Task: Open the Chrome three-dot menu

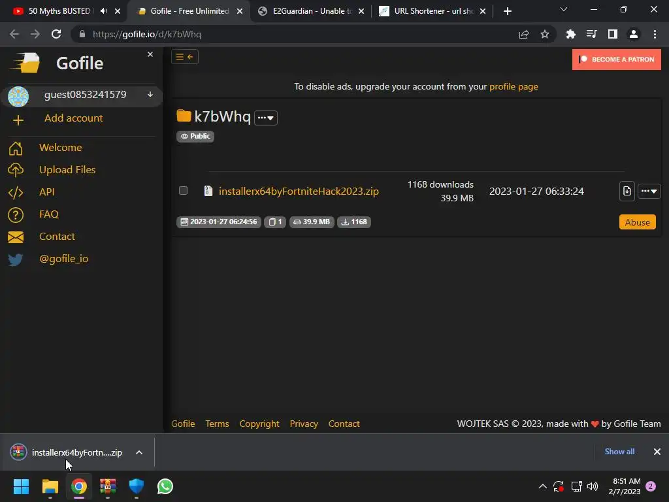Action: (x=655, y=34)
